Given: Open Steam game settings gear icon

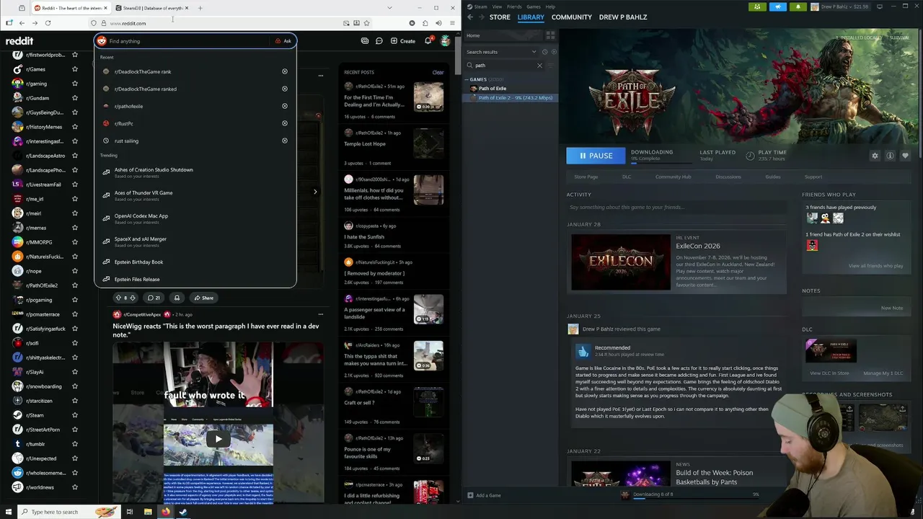Looking at the screenshot, I should point(875,156).
